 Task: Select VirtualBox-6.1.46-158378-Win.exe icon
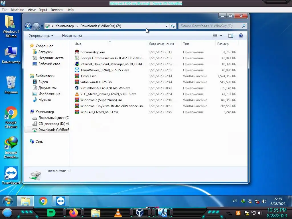coord(77,88)
